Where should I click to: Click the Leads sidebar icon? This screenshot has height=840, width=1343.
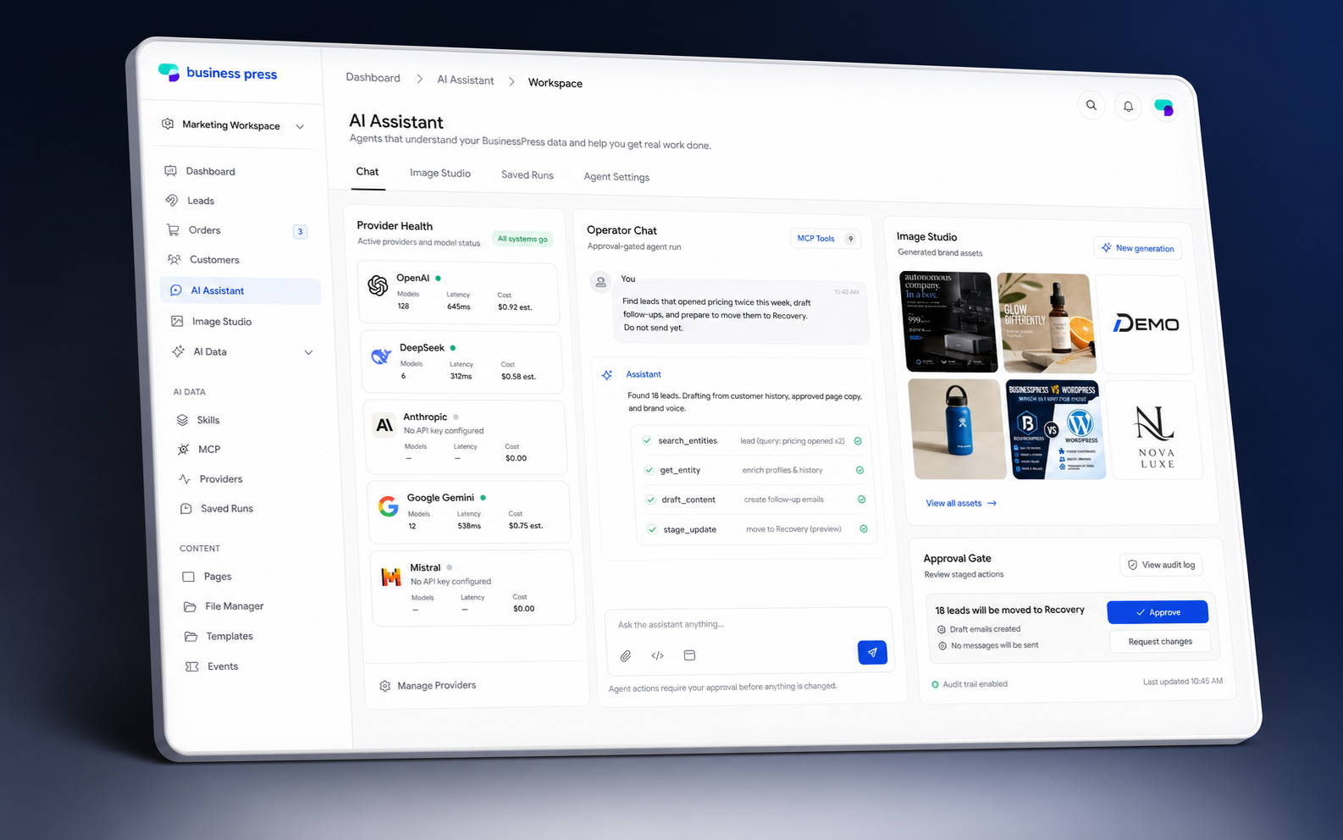(x=172, y=200)
